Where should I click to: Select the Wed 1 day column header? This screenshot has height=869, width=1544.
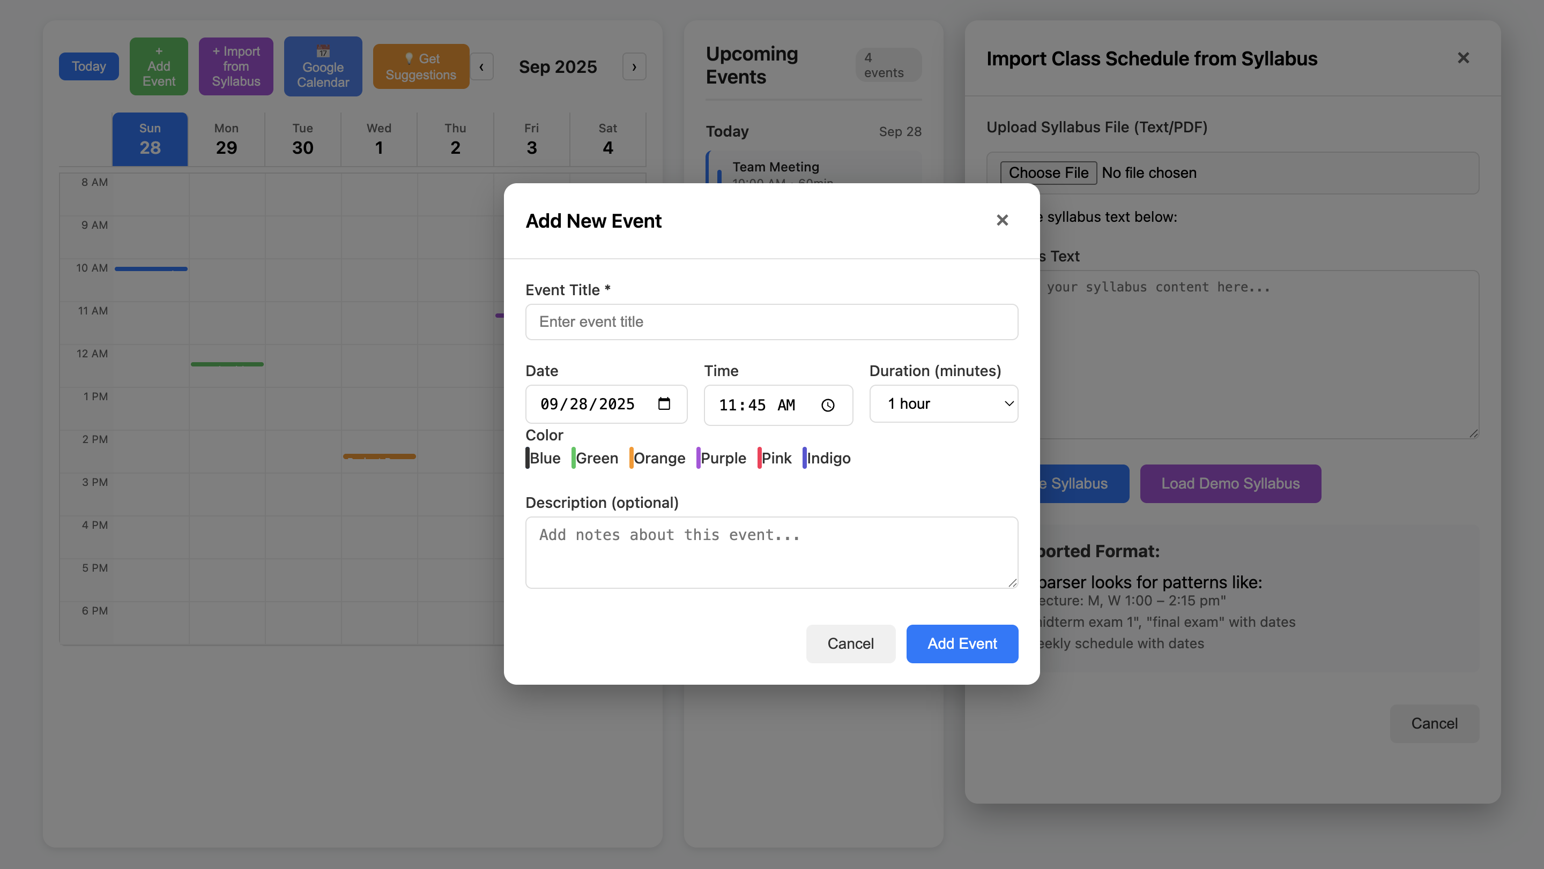pos(379,139)
